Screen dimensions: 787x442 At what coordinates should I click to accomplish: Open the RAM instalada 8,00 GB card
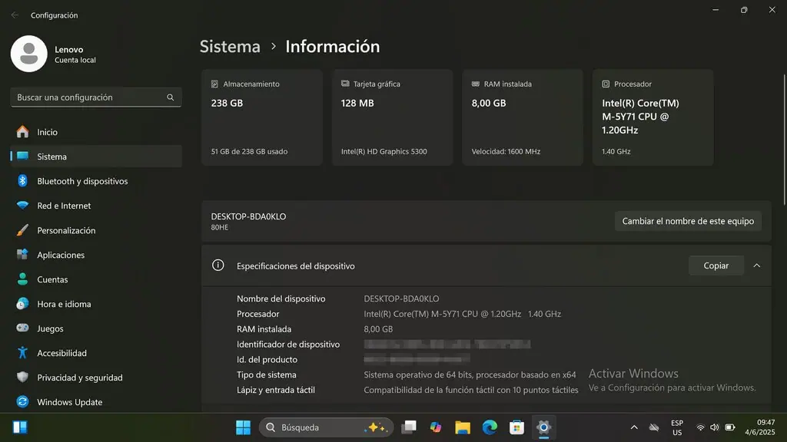point(523,117)
